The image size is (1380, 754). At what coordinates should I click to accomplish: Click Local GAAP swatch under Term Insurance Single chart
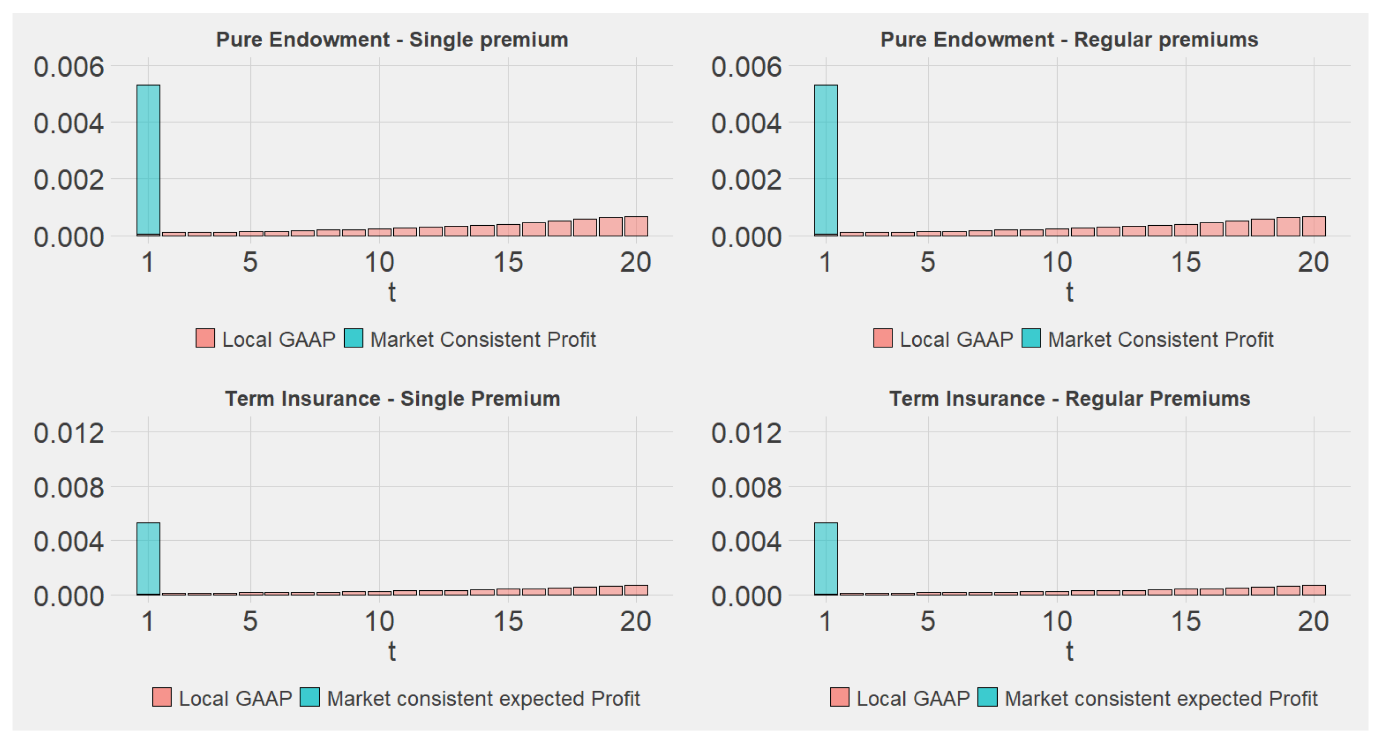(162, 697)
